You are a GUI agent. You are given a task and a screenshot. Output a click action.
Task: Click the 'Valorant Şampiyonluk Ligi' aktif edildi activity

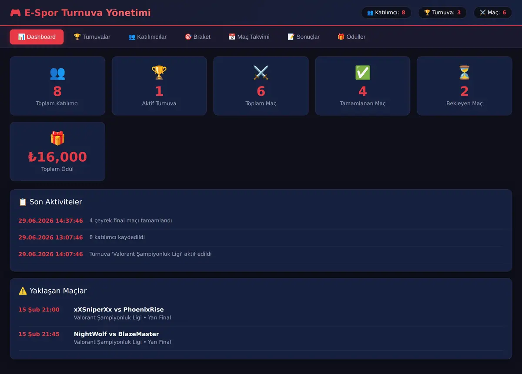[x=151, y=254]
